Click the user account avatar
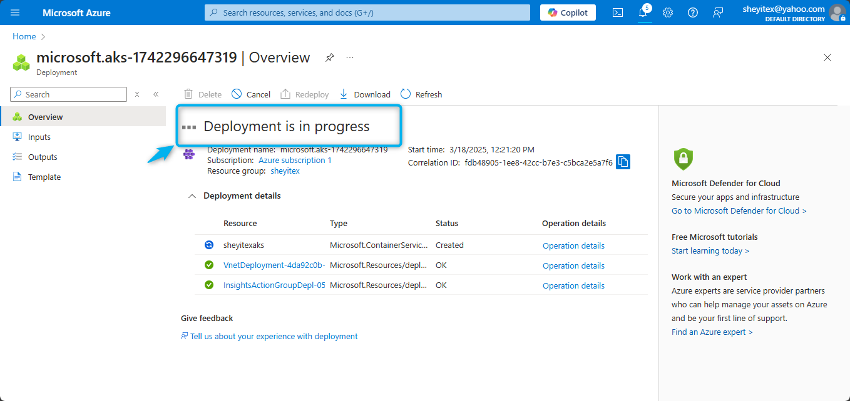 tap(837, 12)
